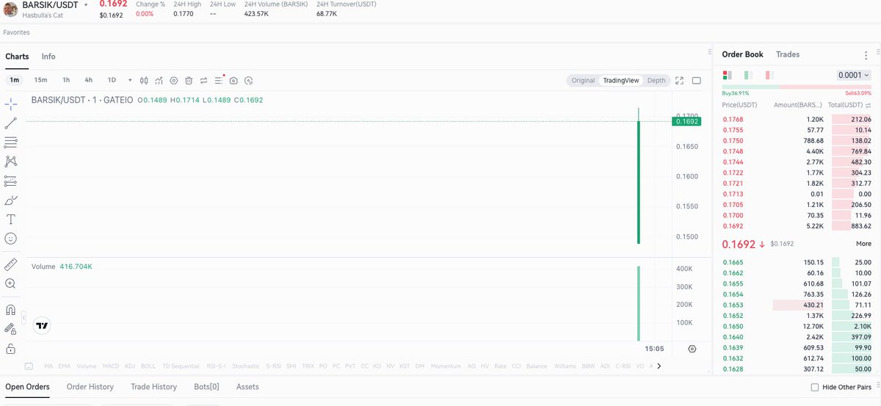
Task: Open the Trade History tab
Action: pyautogui.click(x=153, y=387)
